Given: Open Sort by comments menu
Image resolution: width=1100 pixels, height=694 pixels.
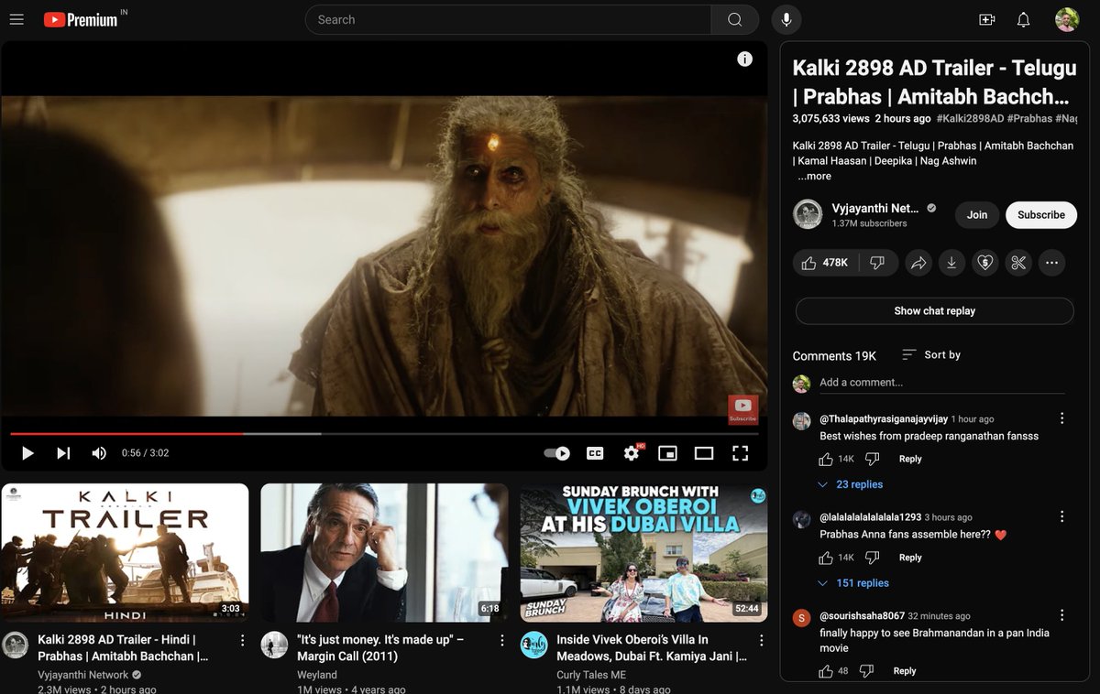Looking at the screenshot, I should pyautogui.click(x=931, y=354).
